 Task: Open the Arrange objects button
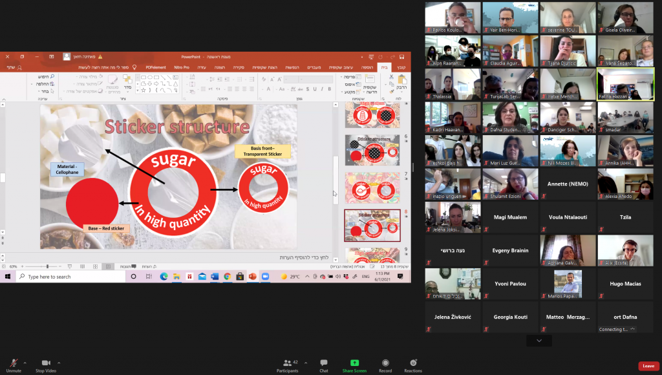point(127,82)
